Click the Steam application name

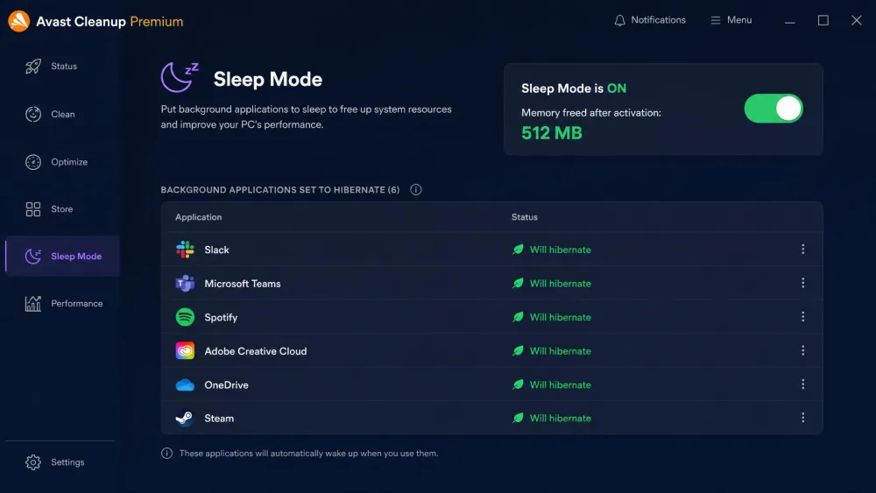(x=219, y=419)
